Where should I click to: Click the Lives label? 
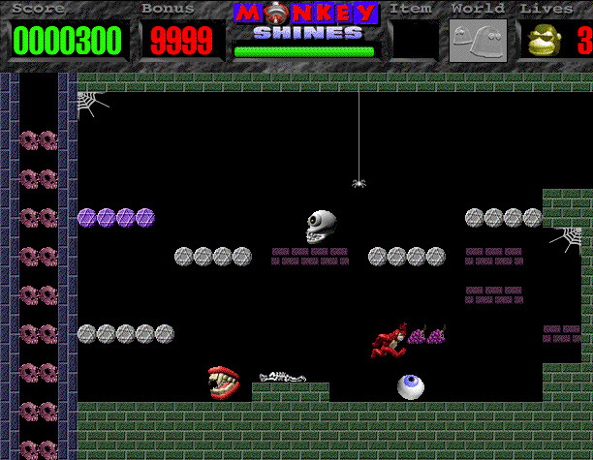(546, 9)
